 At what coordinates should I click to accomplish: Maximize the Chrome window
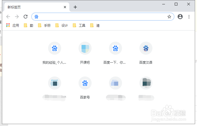(x=176, y=4)
